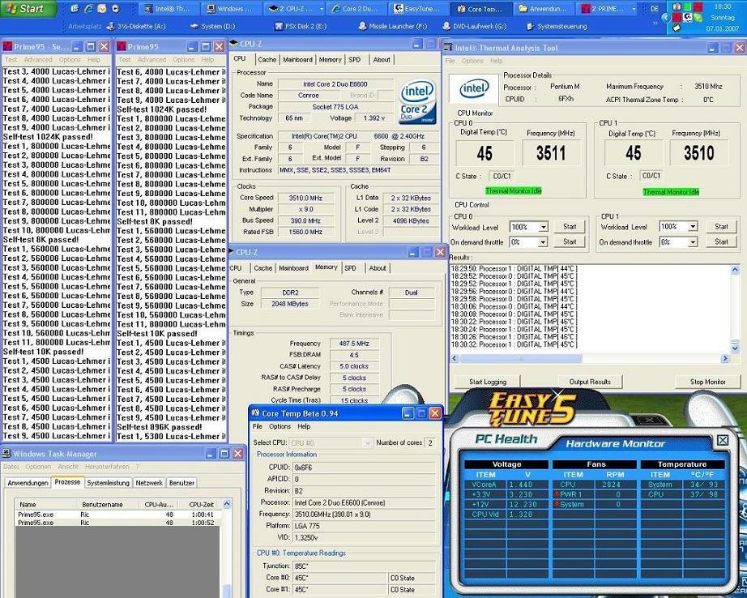Open CPU 1 Workload Level dropdown
Image resolution: width=747 pixels, height=598 pixels.
click(x=693, y=226)
